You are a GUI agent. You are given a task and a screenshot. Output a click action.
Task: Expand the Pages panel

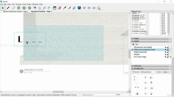click(x=132, y=38)
